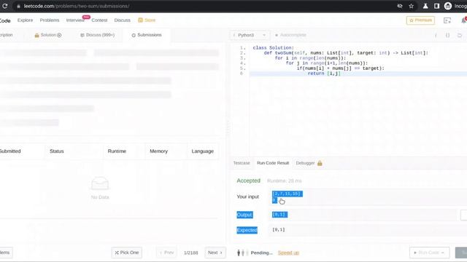Click the curly braces format icon
The image size is (467, 262).
(447, 35)
